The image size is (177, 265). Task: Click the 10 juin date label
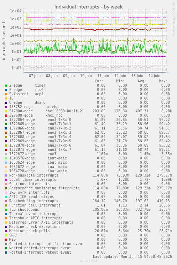[x=86, y=76]
